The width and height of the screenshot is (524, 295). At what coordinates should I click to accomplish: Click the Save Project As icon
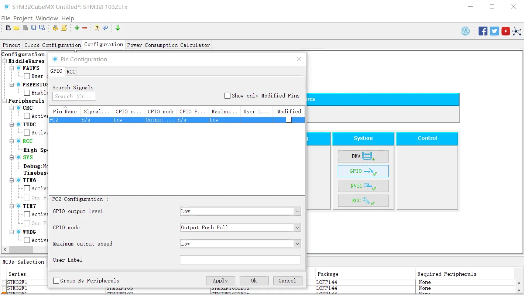pyautogui.click(x=42, y=28)
